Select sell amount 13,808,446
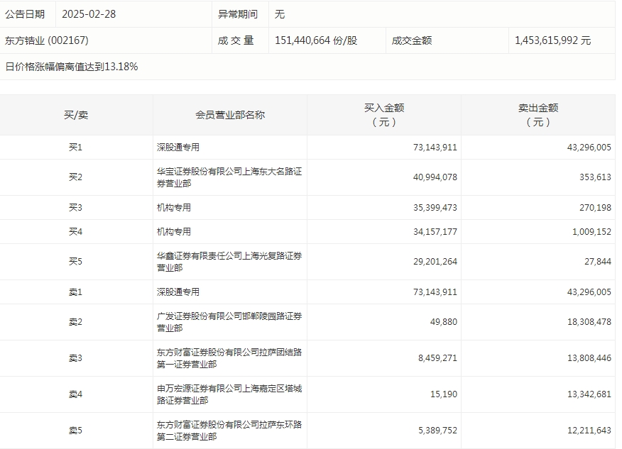The width and height of the screenshot is (622, 449). click(x=589, y=358)
